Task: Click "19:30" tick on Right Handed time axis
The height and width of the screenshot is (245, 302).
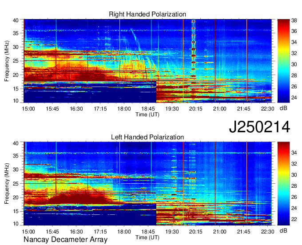Action: 172,109
